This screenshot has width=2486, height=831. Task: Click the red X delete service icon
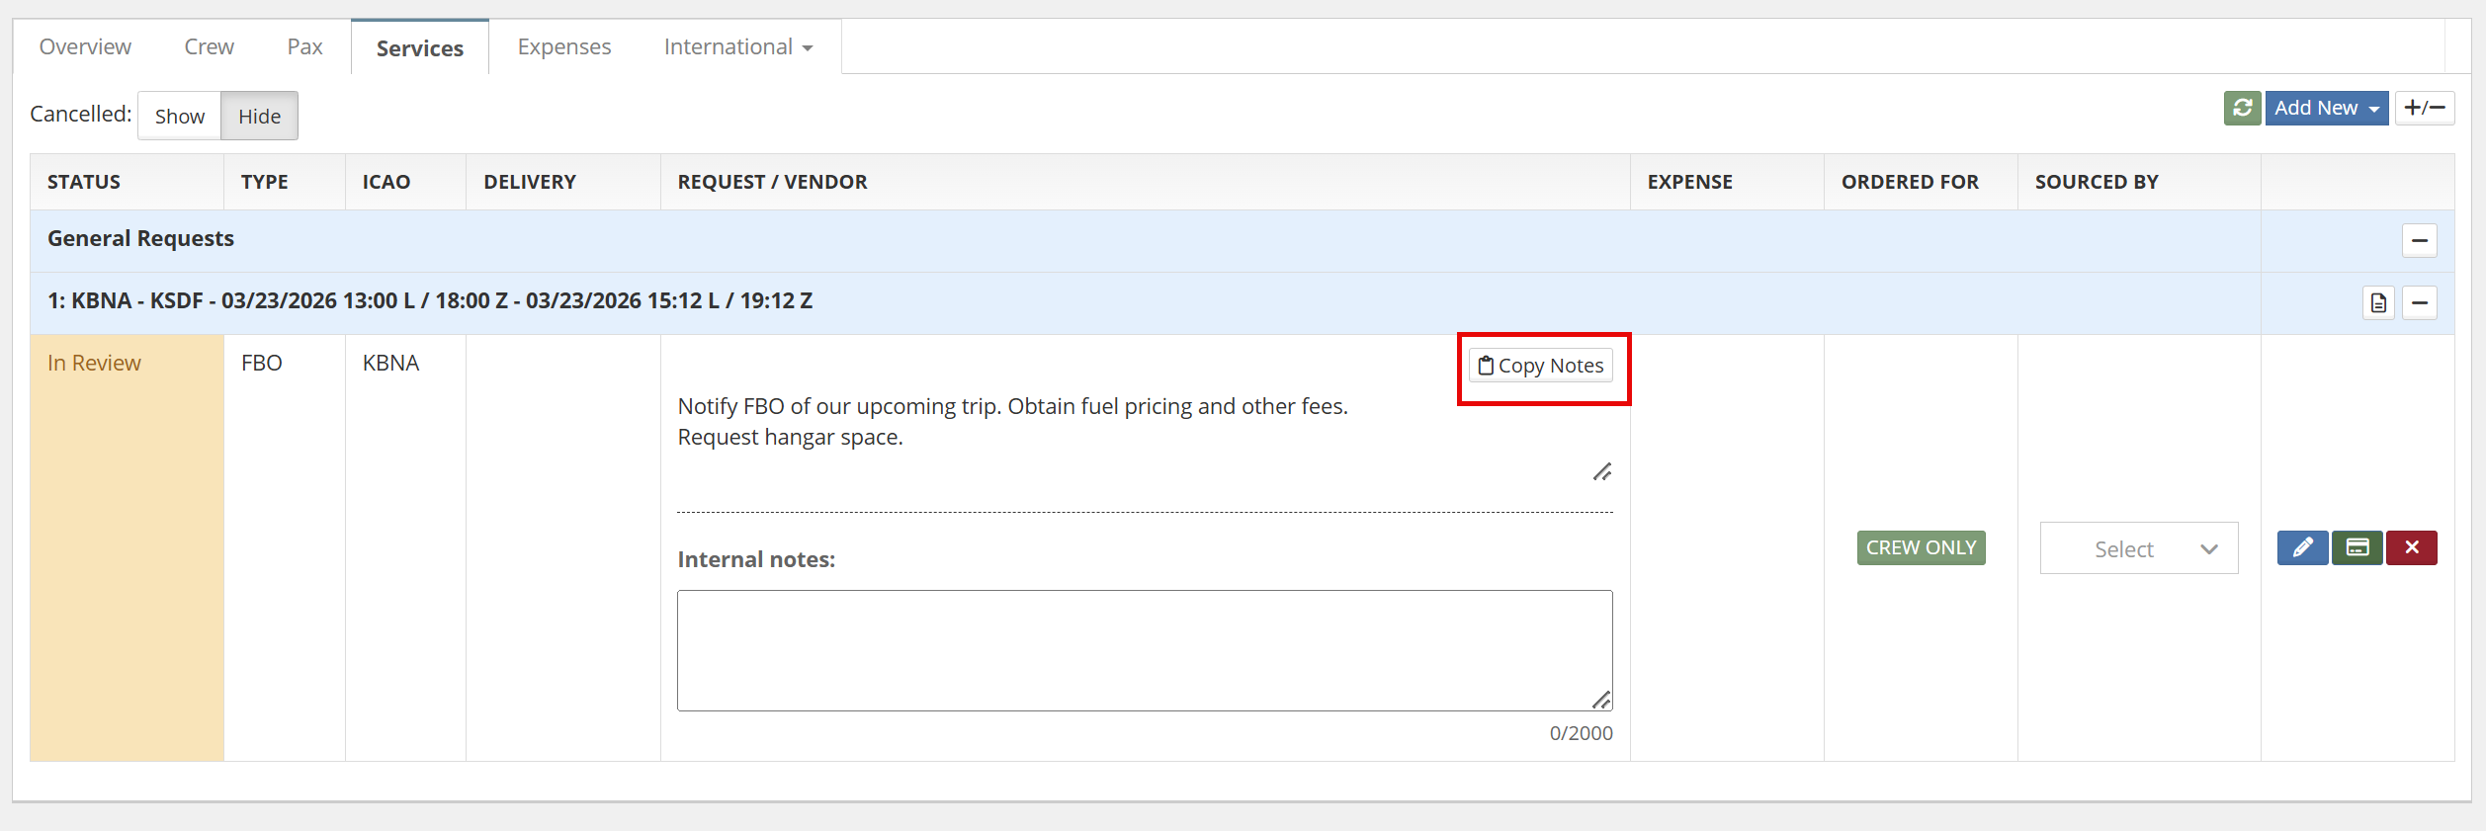point(2411,547)
